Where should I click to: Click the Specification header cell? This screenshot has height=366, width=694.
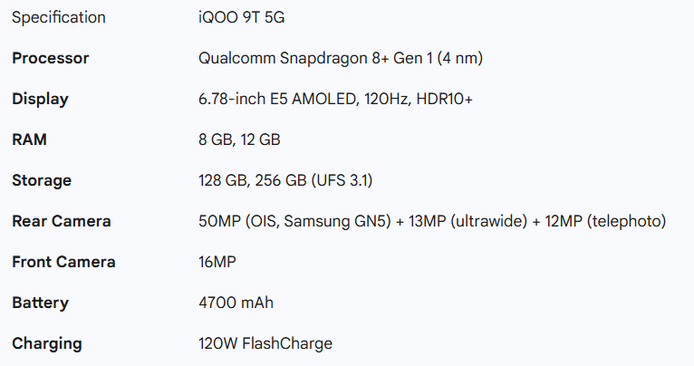point(58,17)
